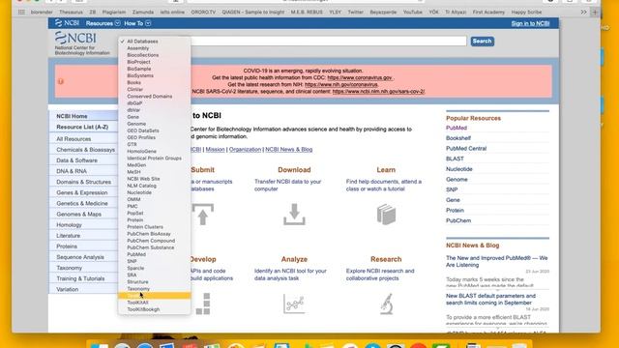619x348 pixels.
Task: Show more bookmarks with the double chevron
Action: [583, 13]
